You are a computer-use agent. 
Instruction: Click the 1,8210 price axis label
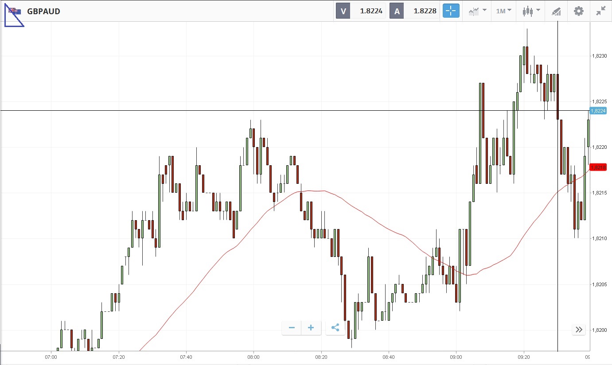[599, 239]
